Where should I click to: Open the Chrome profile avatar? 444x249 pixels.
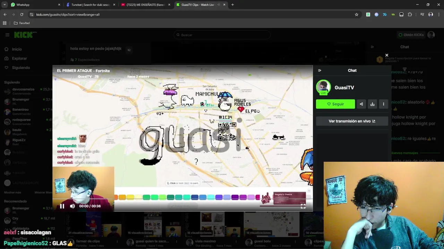click(x=430, y=15)
